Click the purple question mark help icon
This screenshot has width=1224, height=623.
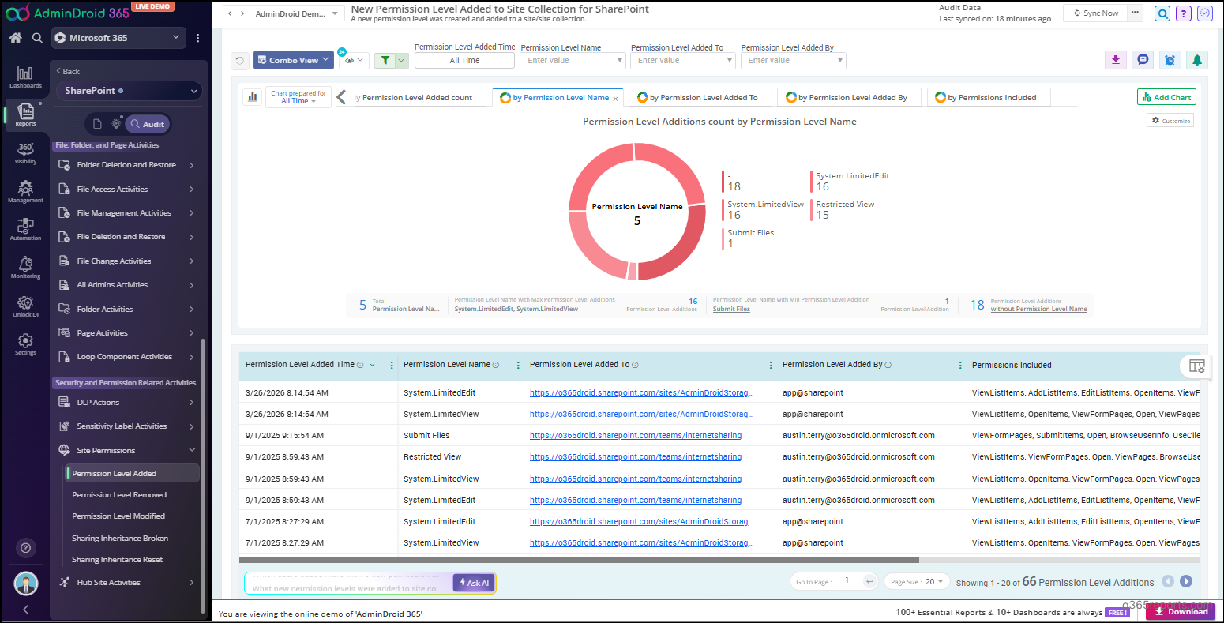[1183, 13]
